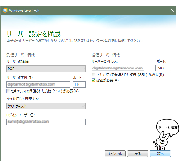
Task: Click the outgoing サーバーのアドレス field
Action: (x=124, y=68)
